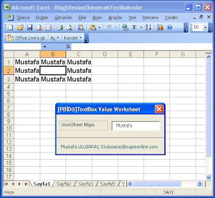Open a file with the folder icon
215x198 pixels.
click(x=20, y=28)
